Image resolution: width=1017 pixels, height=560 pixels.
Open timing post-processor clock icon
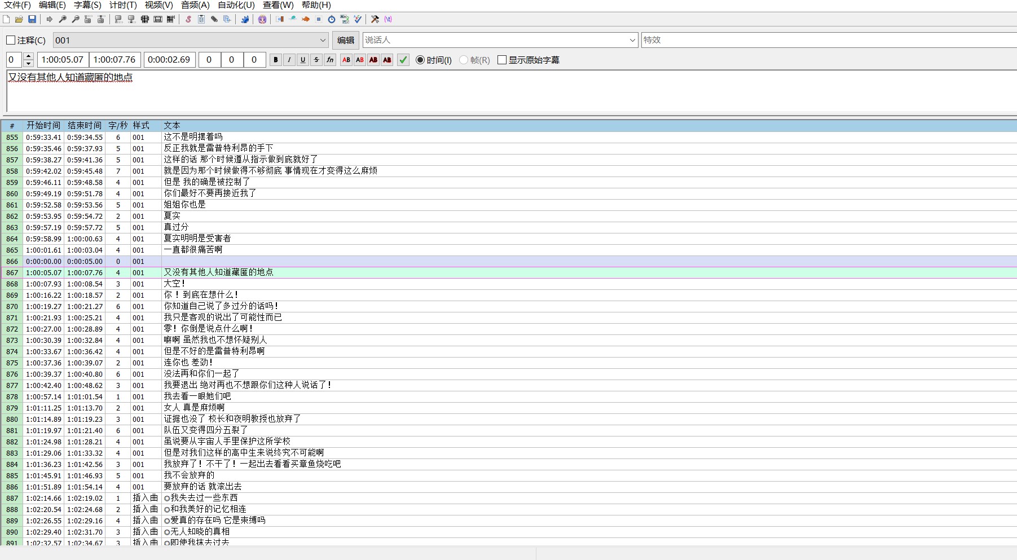point(332,19)
